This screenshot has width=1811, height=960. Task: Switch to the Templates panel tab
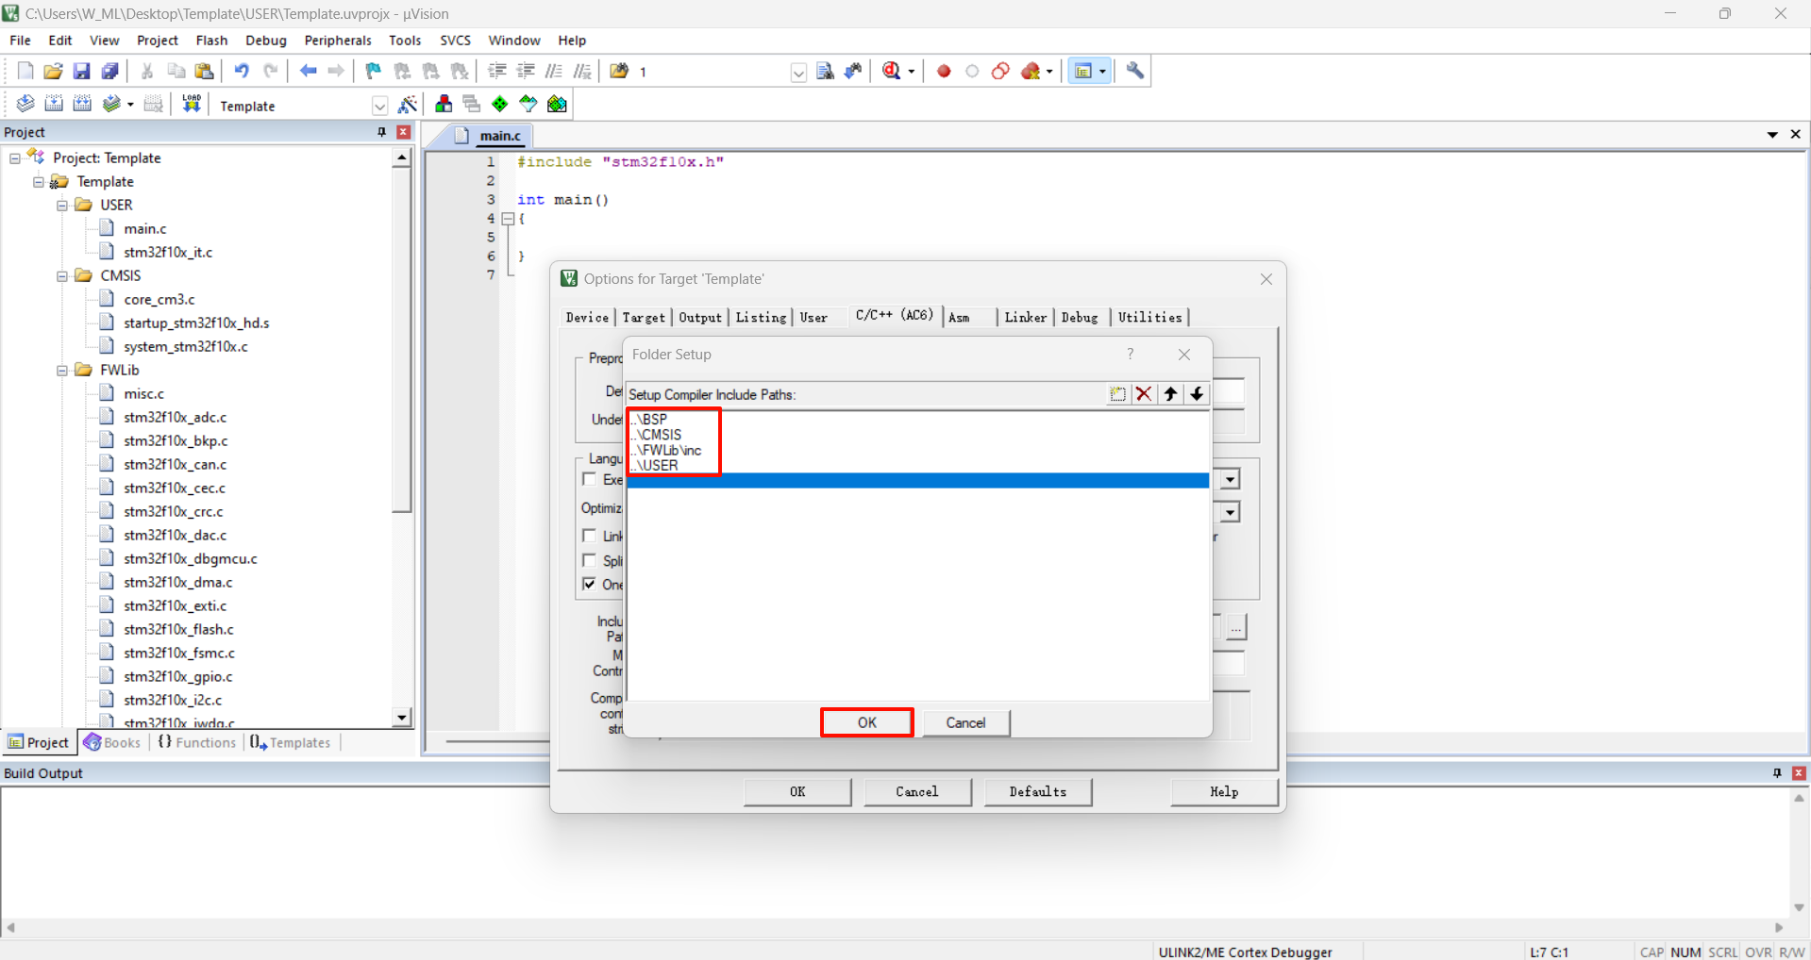click(x=291, y=743)
